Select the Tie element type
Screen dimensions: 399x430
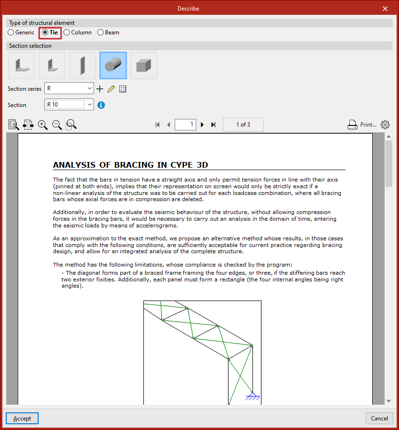(x=50, y=32)
